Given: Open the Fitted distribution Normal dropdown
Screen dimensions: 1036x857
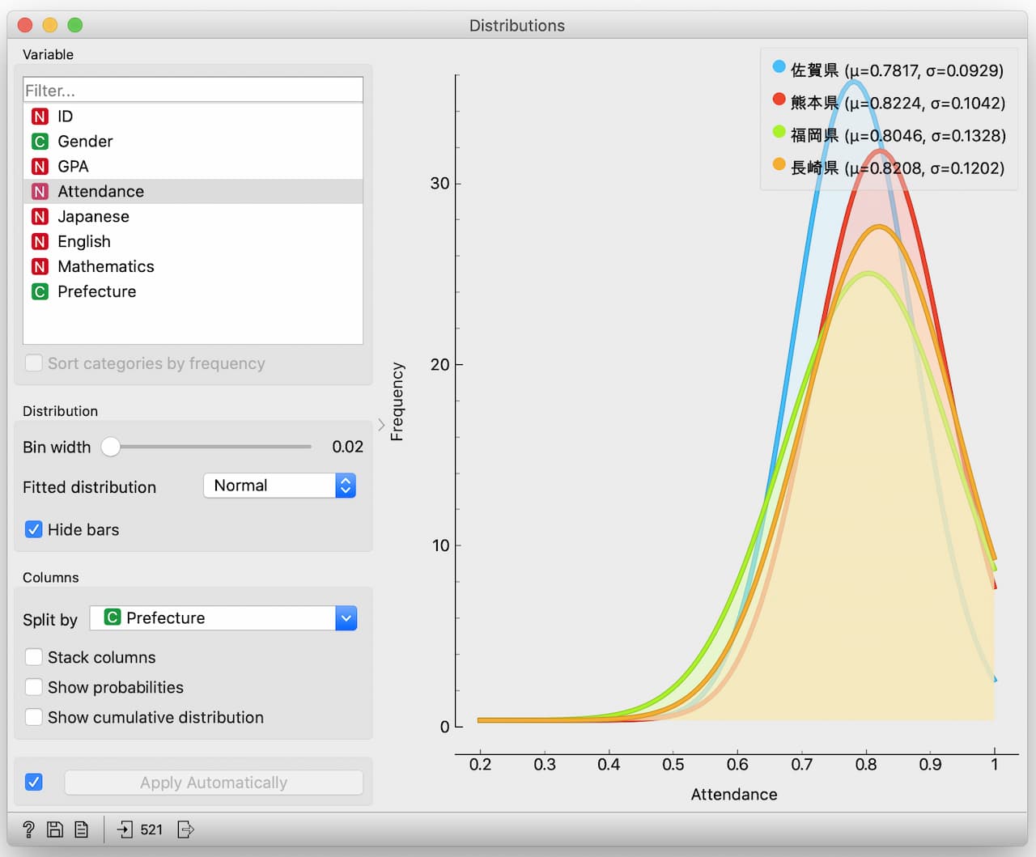Looking at the screenshot, I should [x=279, y=486].
